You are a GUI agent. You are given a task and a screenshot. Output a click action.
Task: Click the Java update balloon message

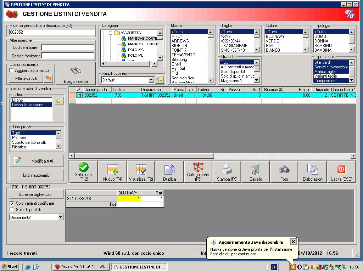[x=252, y=252]
